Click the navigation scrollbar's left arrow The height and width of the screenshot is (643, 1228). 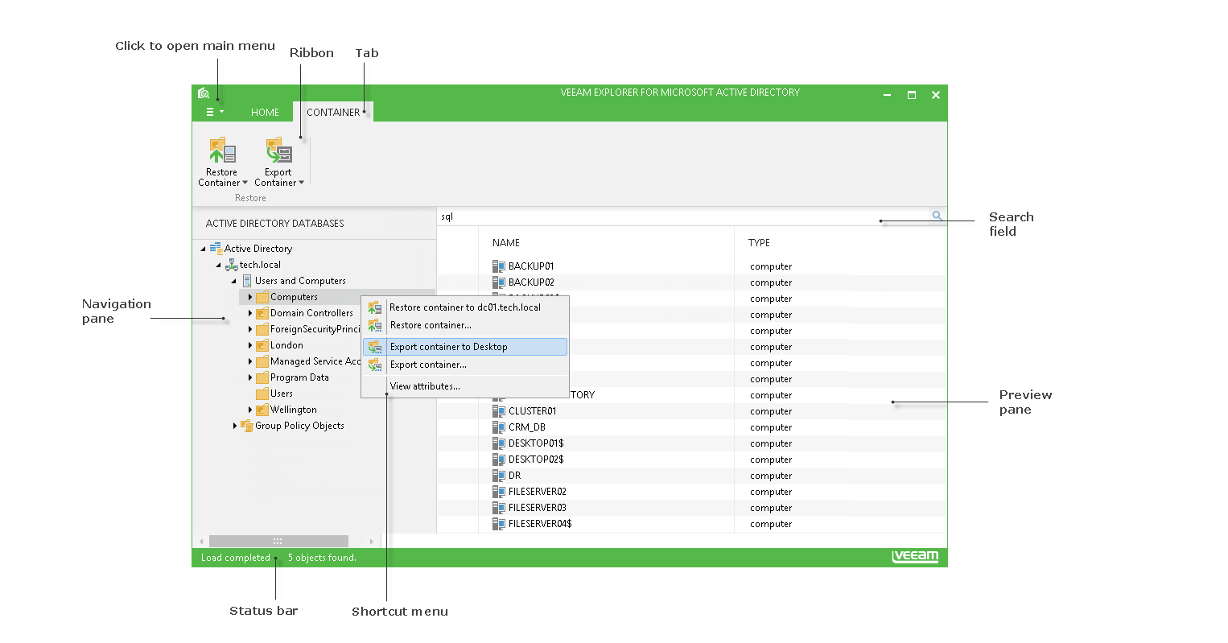click(x=201, y=542)
